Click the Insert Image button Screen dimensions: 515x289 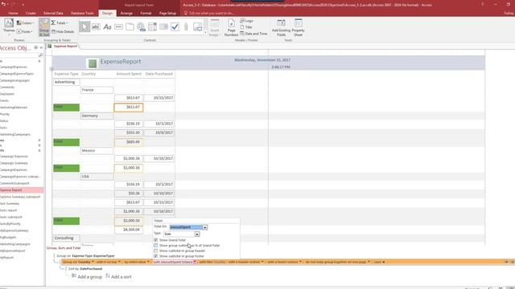click(215, 27)
